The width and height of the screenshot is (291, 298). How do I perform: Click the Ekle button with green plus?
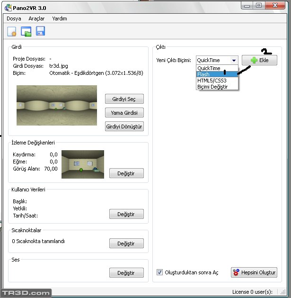pos(259,61)
